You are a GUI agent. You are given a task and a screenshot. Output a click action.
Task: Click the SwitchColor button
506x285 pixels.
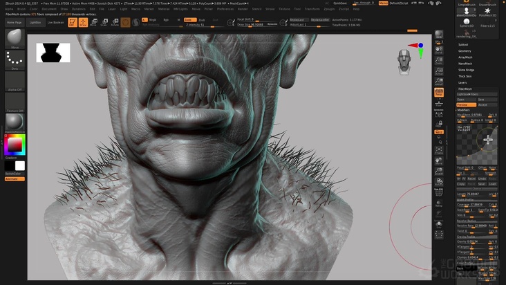[x=15, y=174]
